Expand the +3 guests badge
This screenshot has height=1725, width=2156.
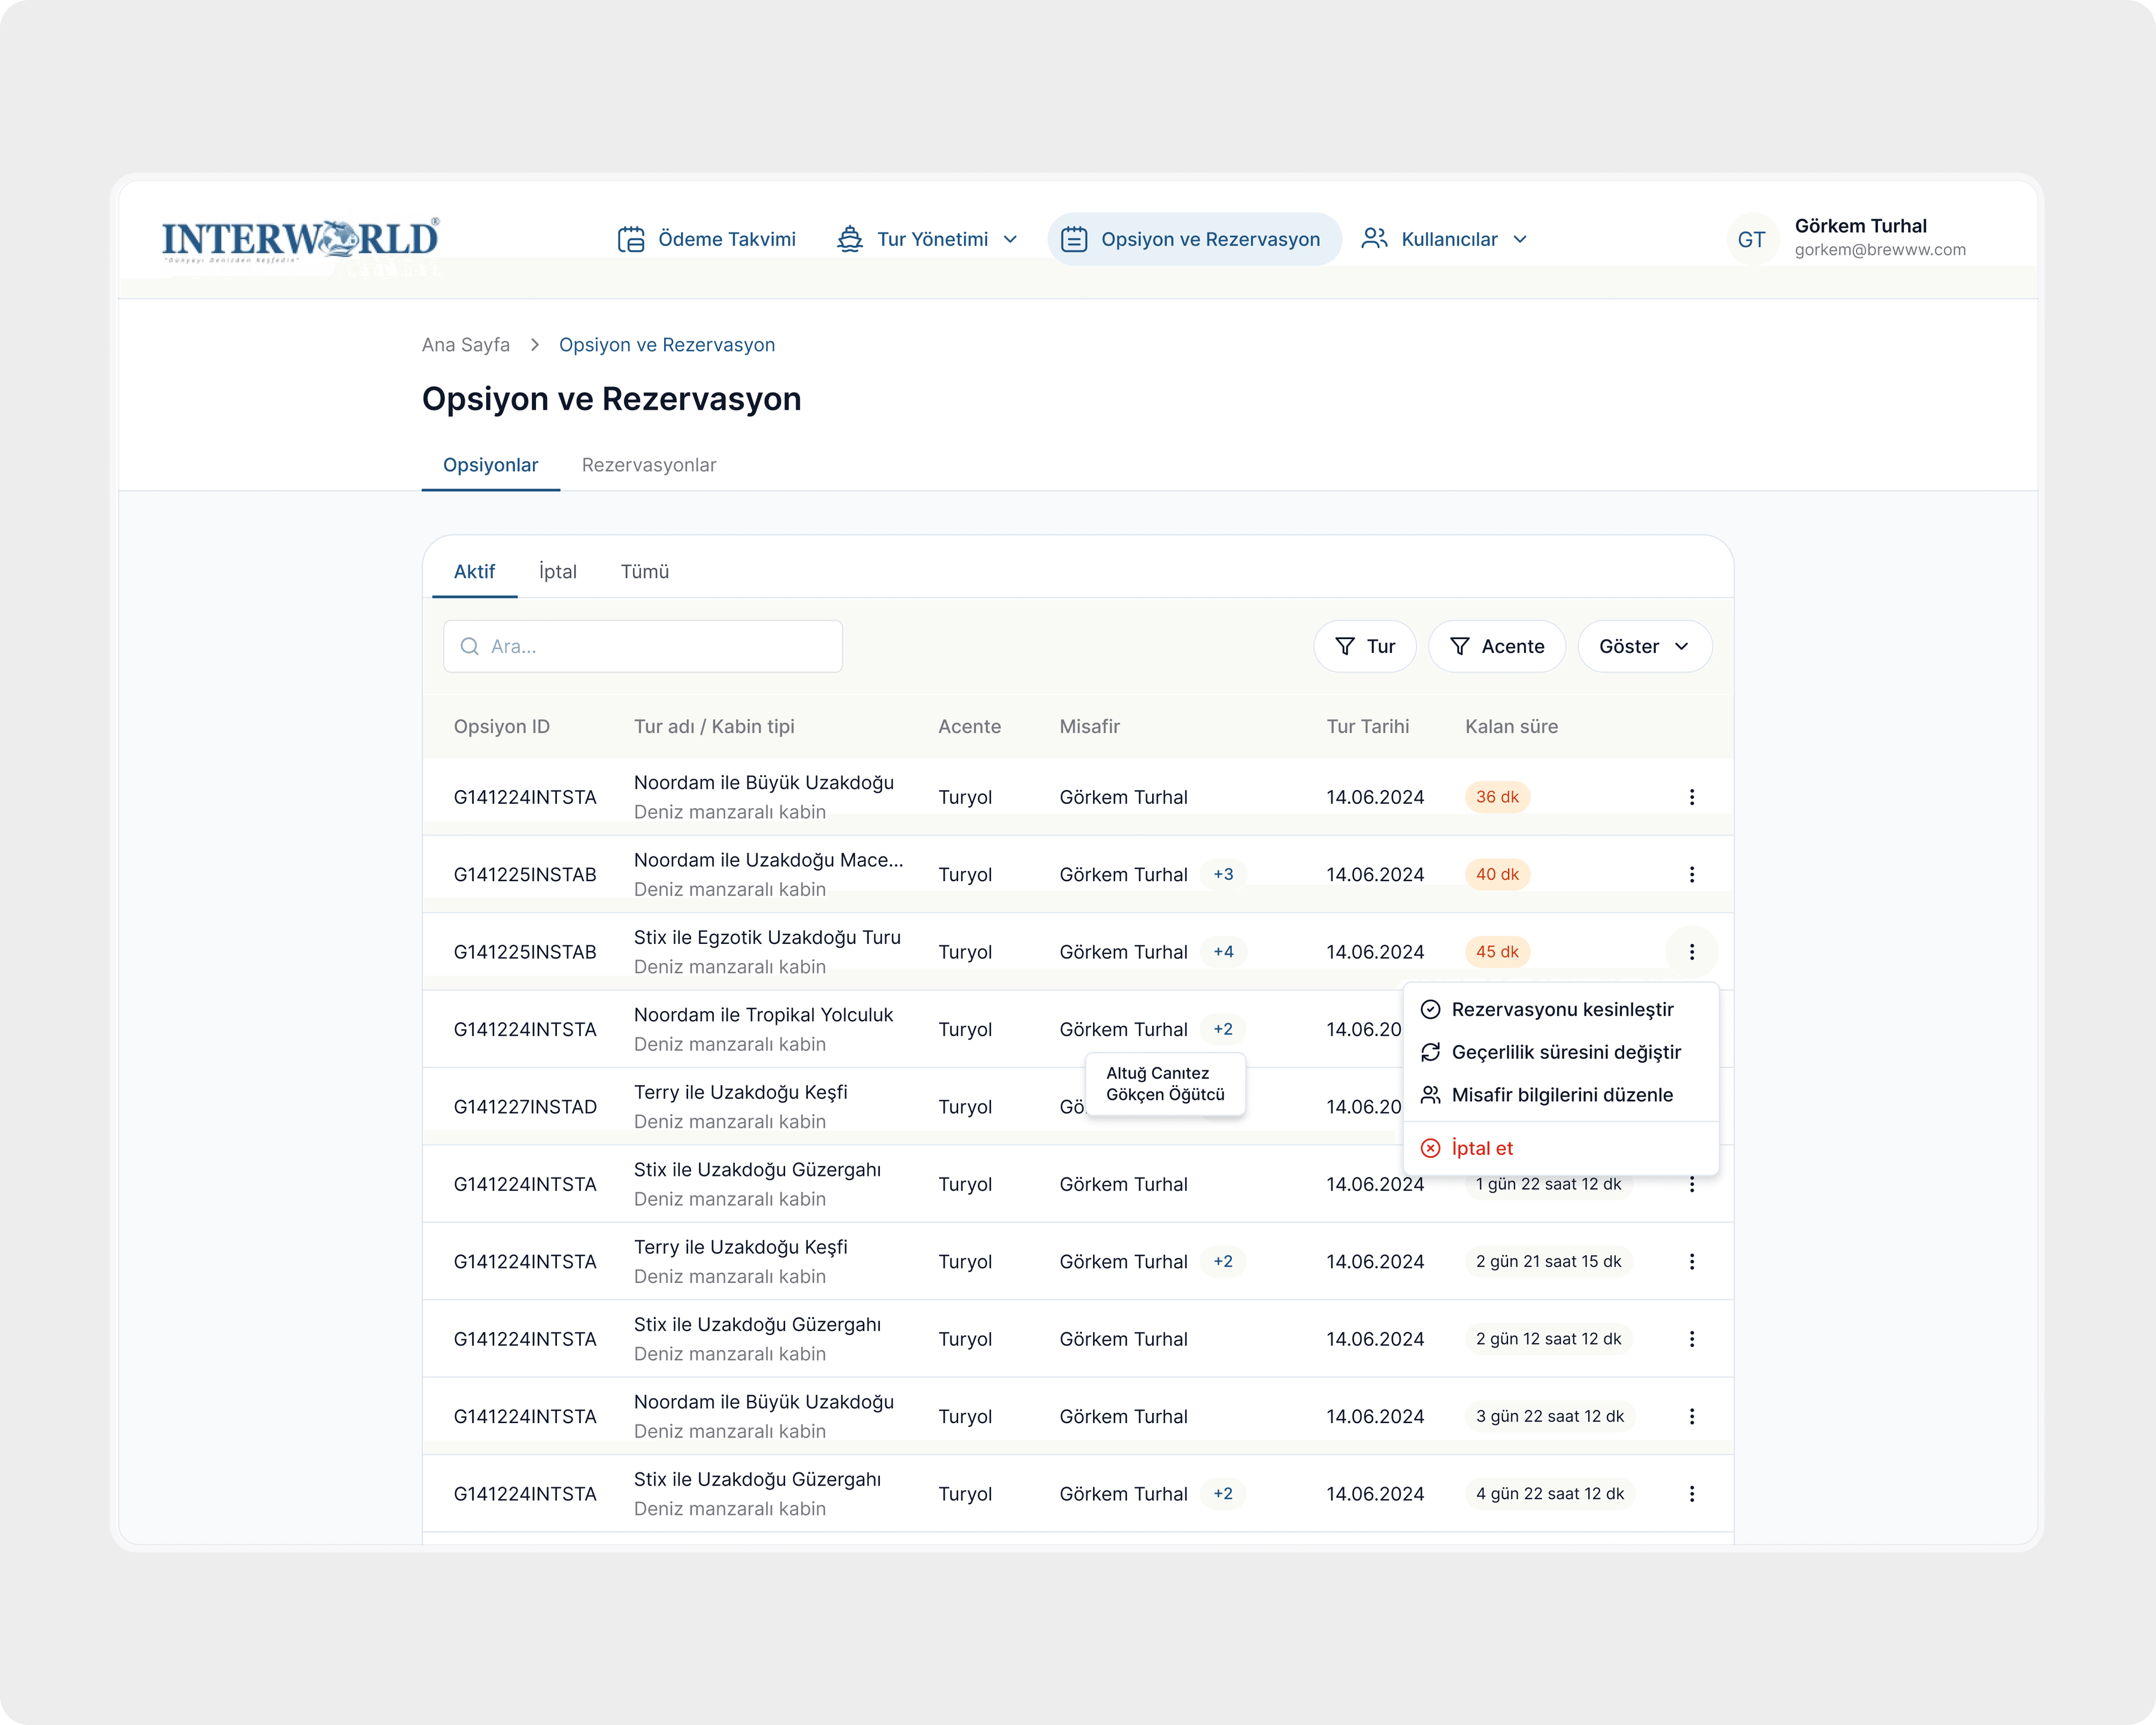click(1223, 874)
